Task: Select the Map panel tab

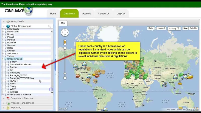Action: [x=63, y=23]
